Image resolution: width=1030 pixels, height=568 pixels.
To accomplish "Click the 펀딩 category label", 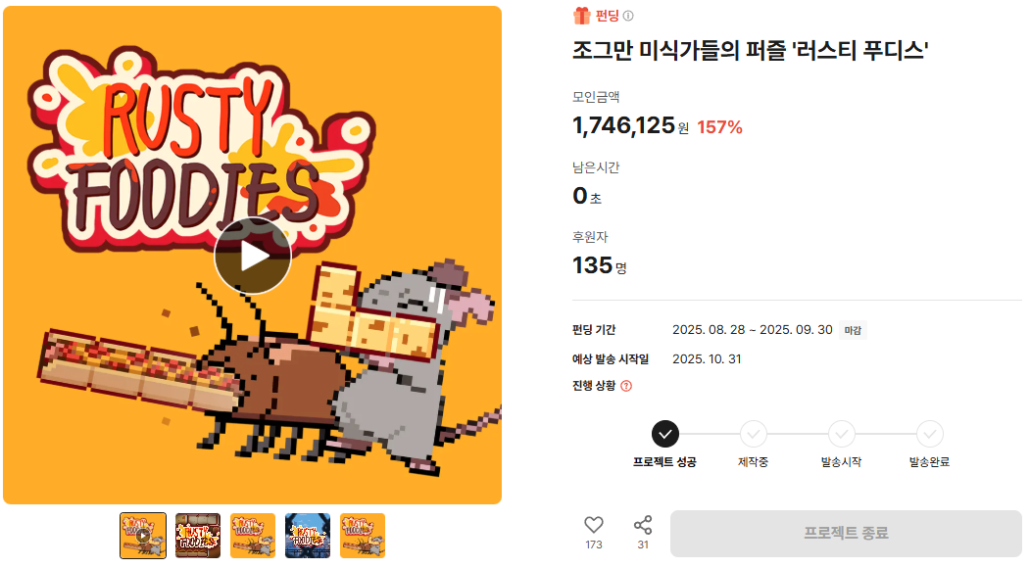I will pos(607,16).
